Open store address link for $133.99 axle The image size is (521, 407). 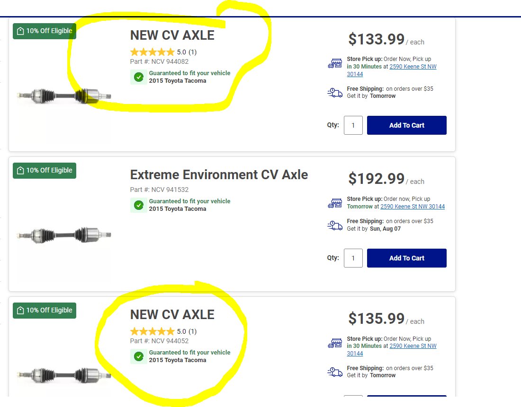[x=413, y=67]
